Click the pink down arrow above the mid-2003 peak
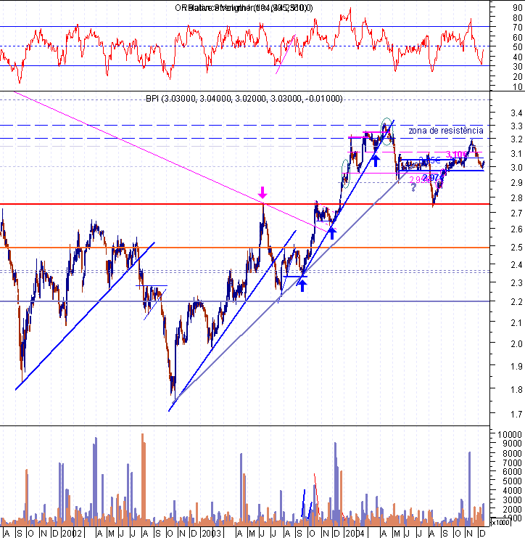 pyautogui.click(x=262, y=192)
